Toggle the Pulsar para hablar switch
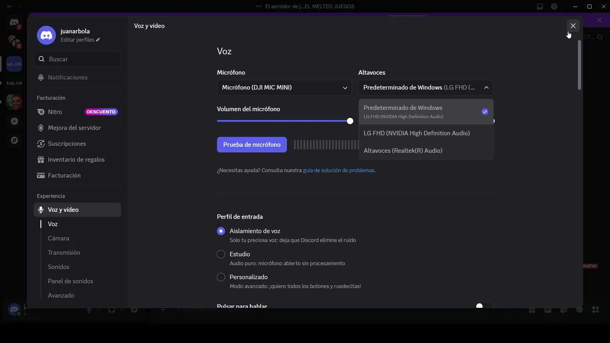The height and width of the screenshot is (343, 610). tap(484, 306)
